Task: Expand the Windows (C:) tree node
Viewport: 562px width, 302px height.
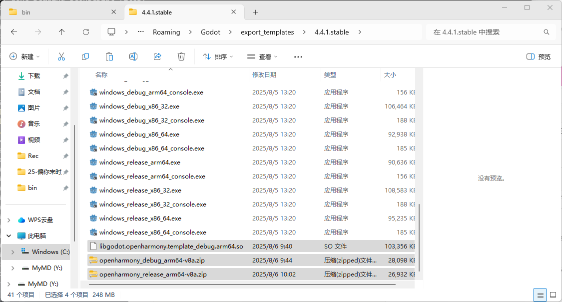Action: 12,252
